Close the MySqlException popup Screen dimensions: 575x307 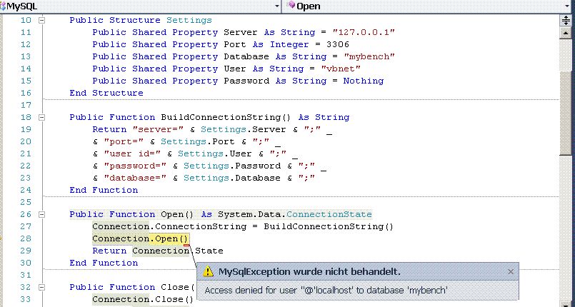pyautogui.click(x=511, y=271)
